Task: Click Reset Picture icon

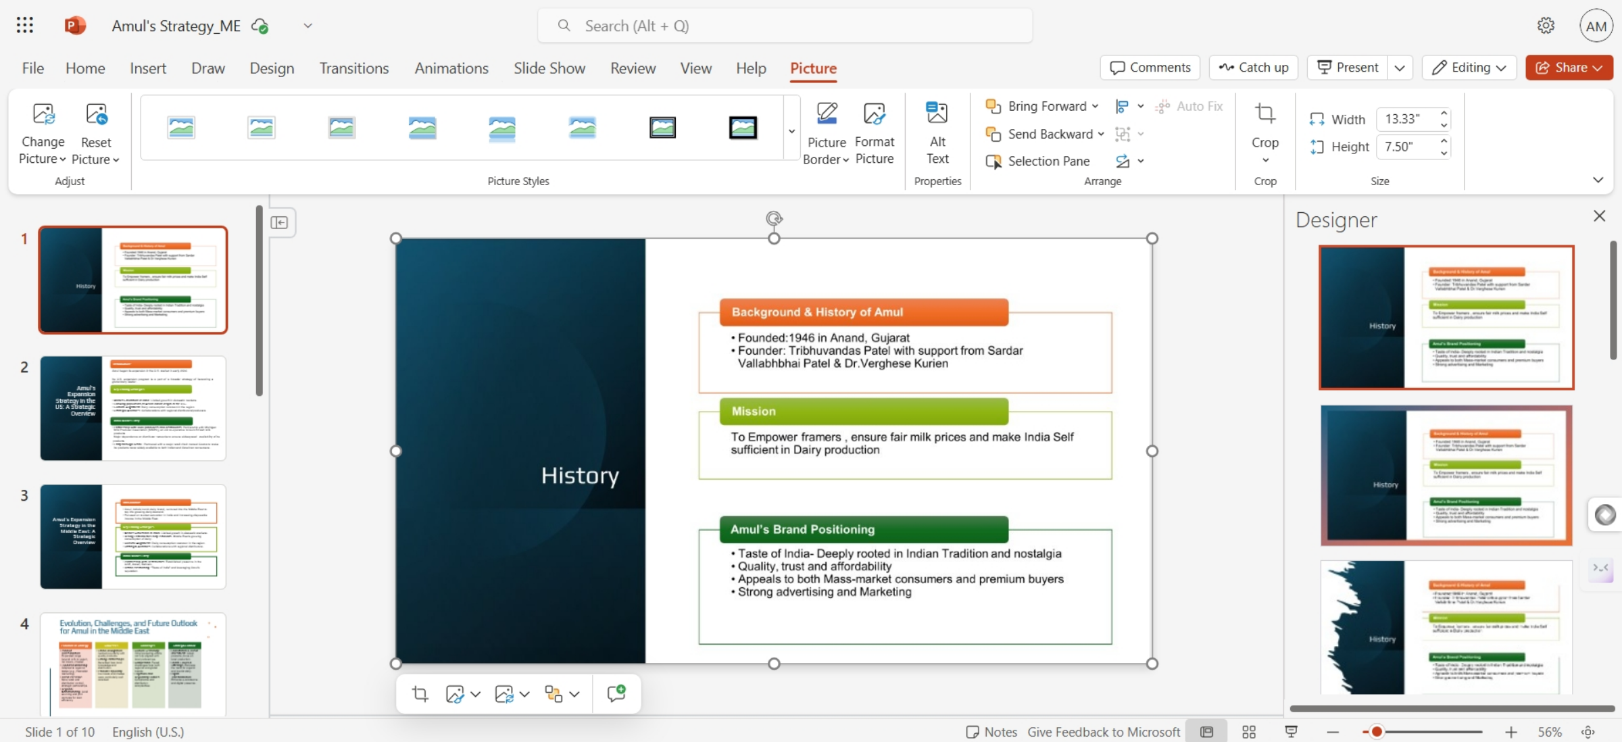Action: 96,114
